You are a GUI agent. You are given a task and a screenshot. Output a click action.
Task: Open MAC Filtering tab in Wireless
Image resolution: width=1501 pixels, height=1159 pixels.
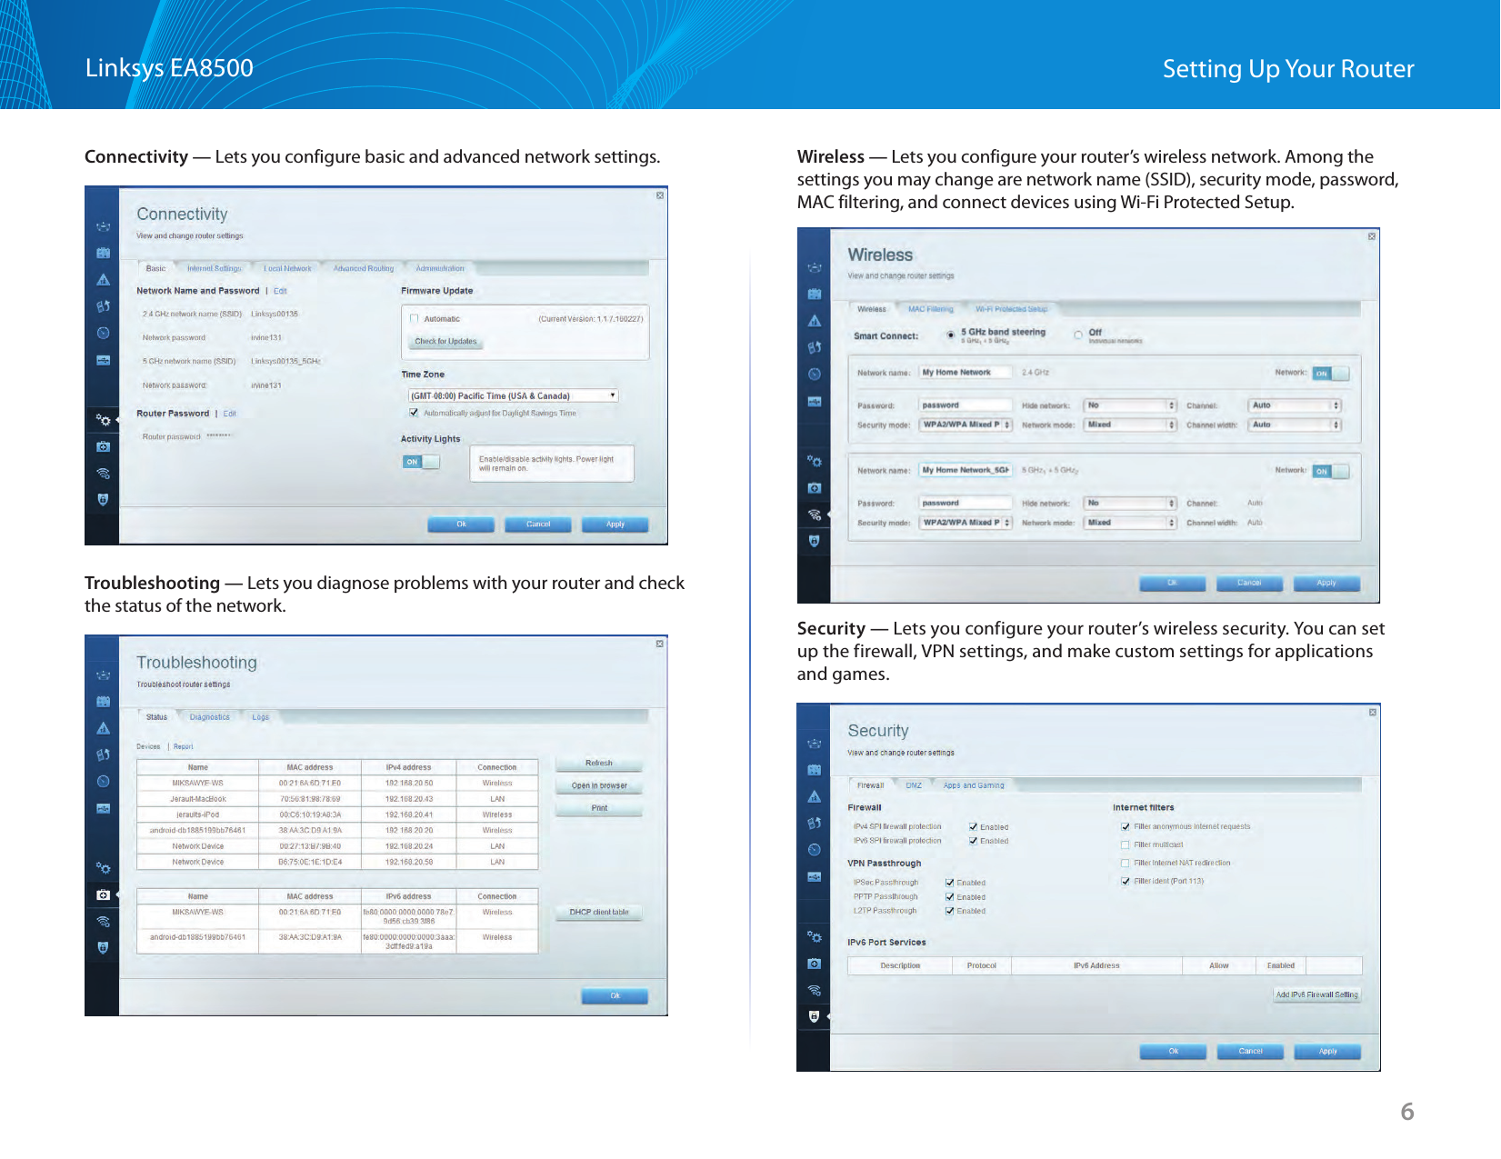click(x=931, y=309)
